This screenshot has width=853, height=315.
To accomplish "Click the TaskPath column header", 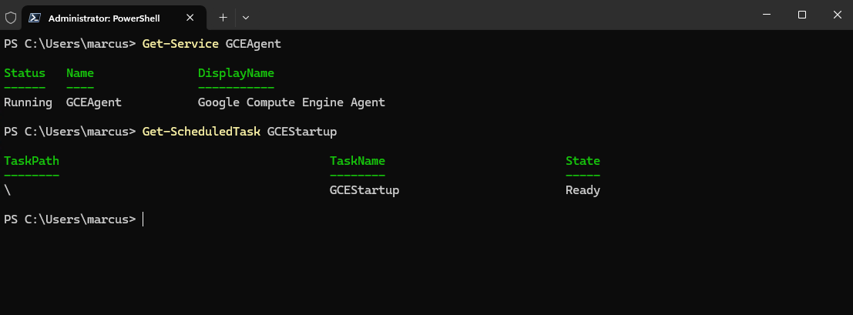I will [31, 161].
